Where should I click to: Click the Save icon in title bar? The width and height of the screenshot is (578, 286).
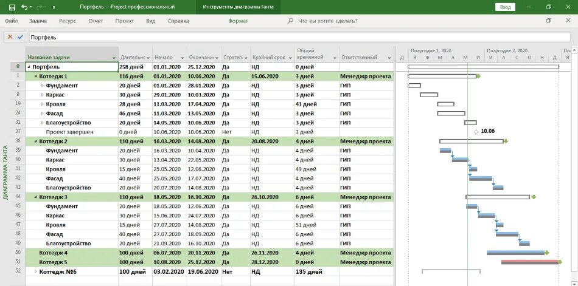click(12, 7)
